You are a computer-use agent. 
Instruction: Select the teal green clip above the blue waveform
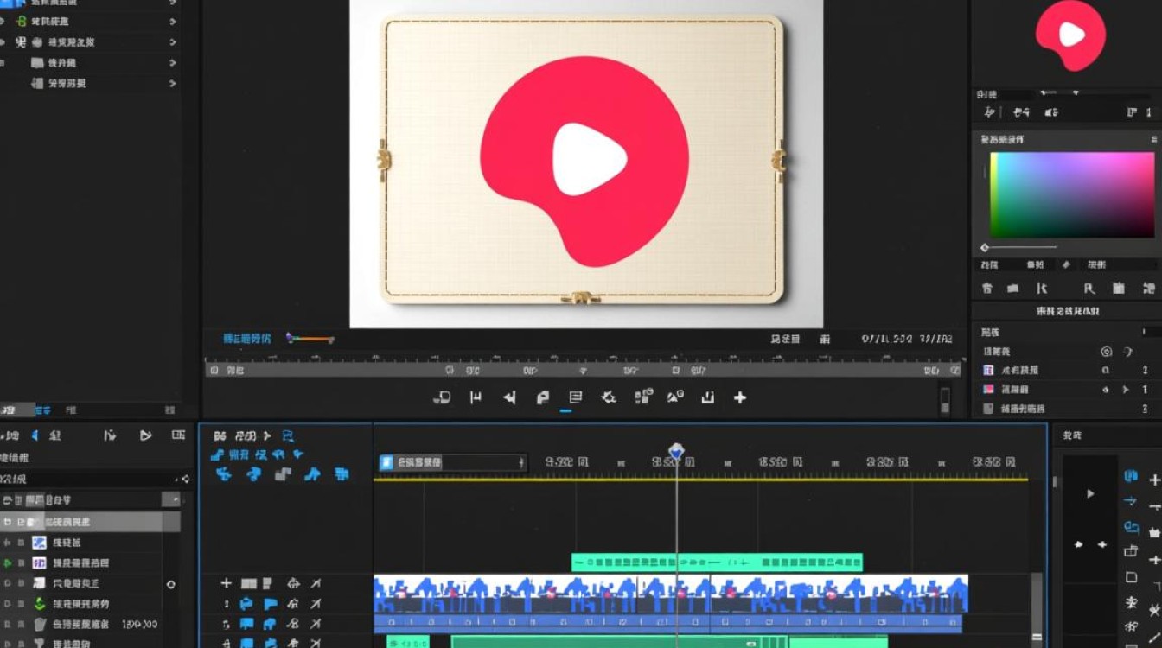(717, 562)
